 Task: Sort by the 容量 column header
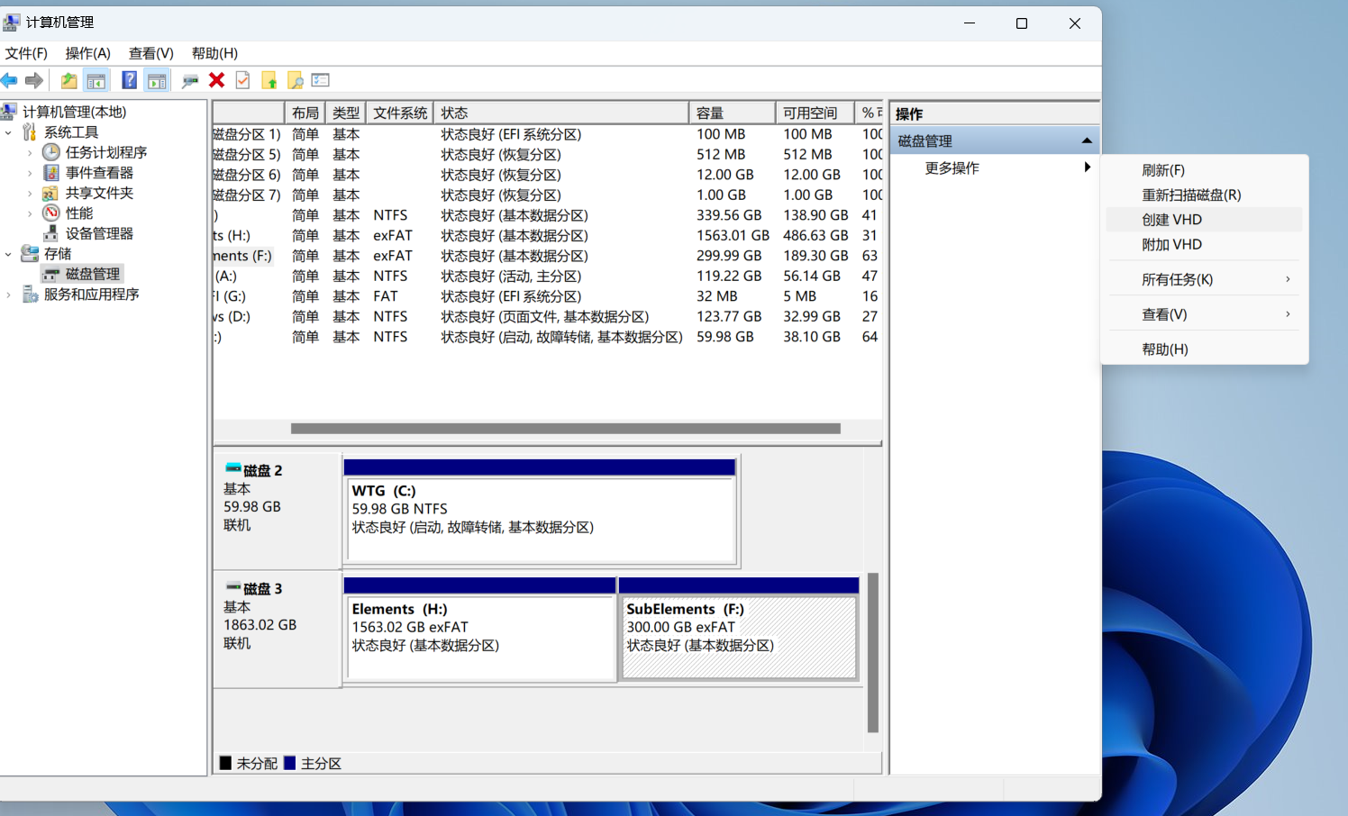coord(733,113)
